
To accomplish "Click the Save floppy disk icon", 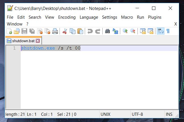I will coord(24,31).
